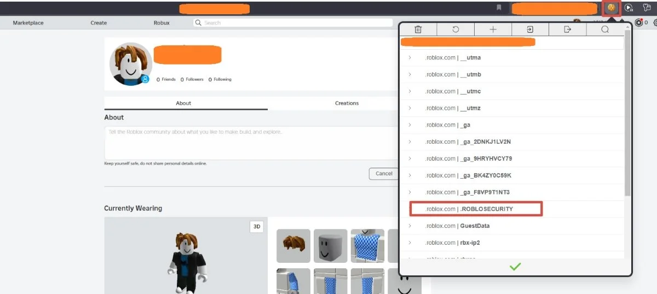Confirm with the green checkmark
Screen dimensions: 657x294
coord(515,267)
